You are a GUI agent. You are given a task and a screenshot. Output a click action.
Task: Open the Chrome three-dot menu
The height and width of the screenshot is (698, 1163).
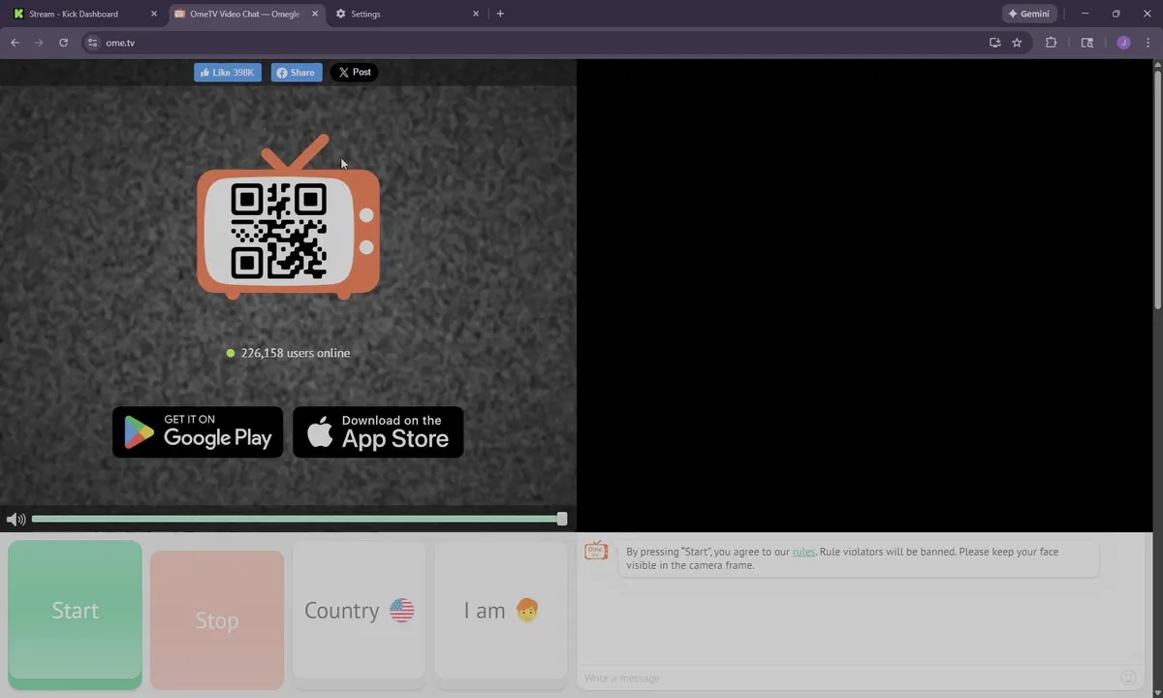click(1148, 43)
